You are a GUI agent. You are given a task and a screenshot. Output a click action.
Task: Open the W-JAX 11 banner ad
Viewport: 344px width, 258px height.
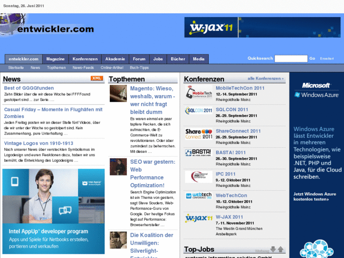pos(263,27)
